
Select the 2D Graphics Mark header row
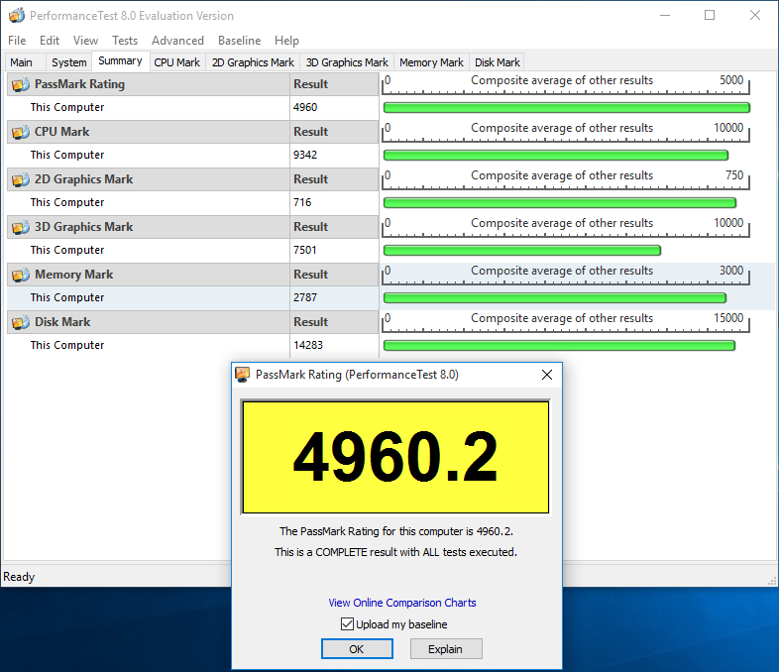(192, 179)
